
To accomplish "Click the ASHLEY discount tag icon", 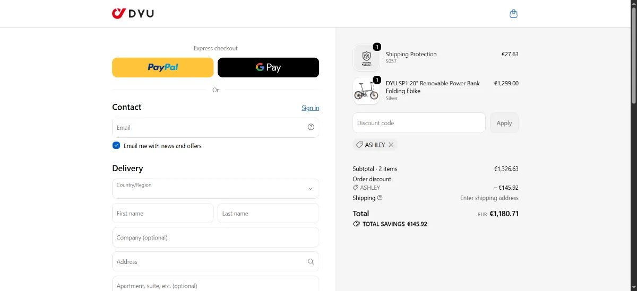I will pos(359,145).
